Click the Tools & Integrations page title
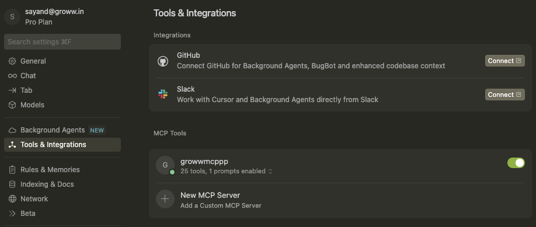This screenshot has width=536, height=227. [194, 13]
